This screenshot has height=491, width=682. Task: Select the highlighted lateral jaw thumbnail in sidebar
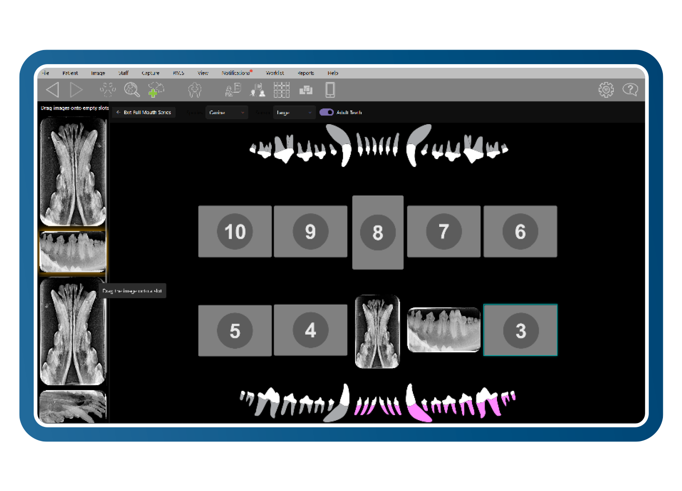(x=73, y=251)
